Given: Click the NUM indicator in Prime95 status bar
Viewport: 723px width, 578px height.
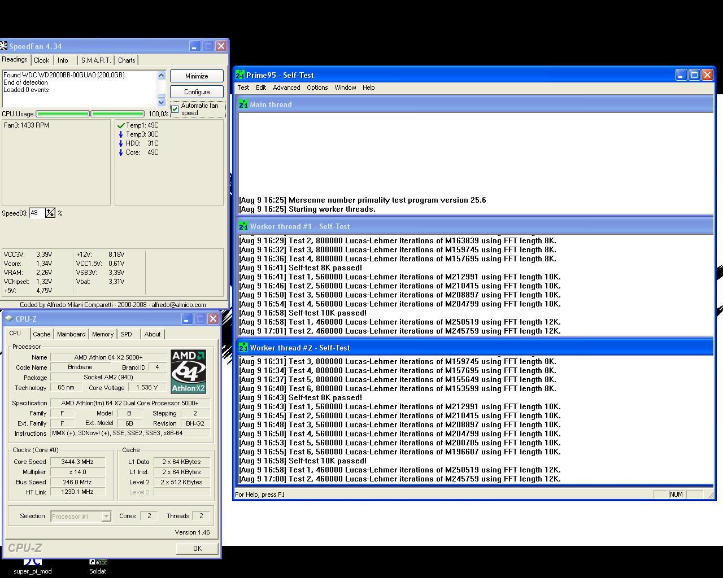Looking at the screenshot, I should pos(676,494).
